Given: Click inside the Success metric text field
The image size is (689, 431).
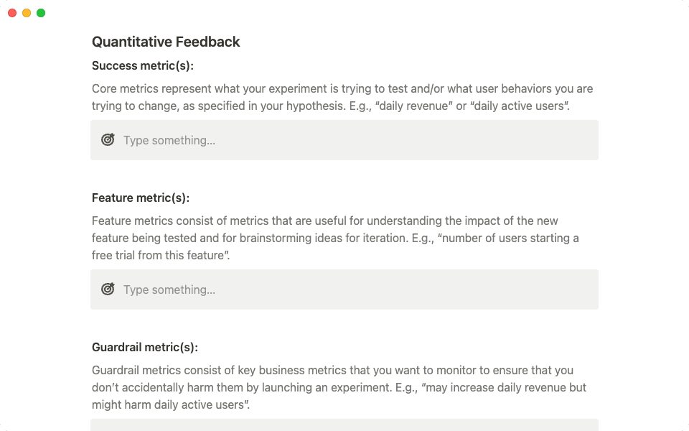Looking at the screenshot, I should [287, 140].
